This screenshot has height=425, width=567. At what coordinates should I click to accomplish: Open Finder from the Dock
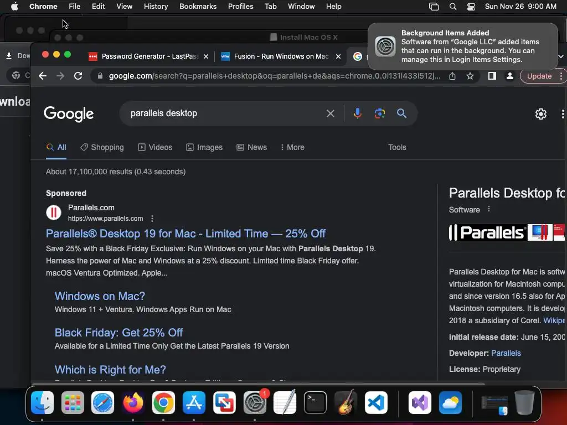(x=42, y=403)
